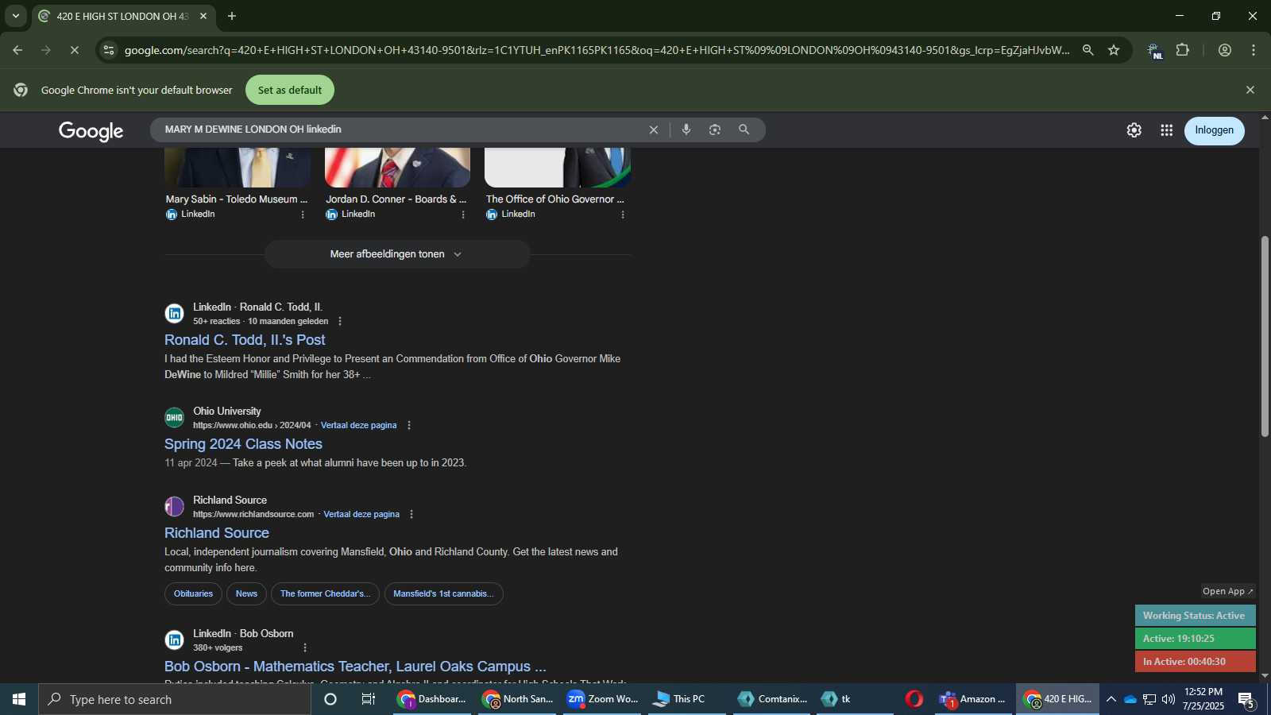Click the zoom magnifier in address bar

1087,50
